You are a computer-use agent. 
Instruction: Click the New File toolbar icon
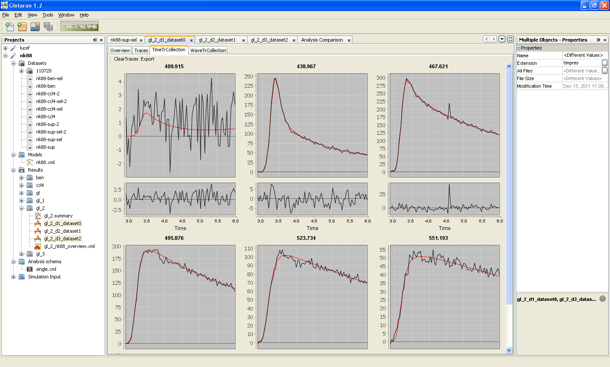[9, 26]
